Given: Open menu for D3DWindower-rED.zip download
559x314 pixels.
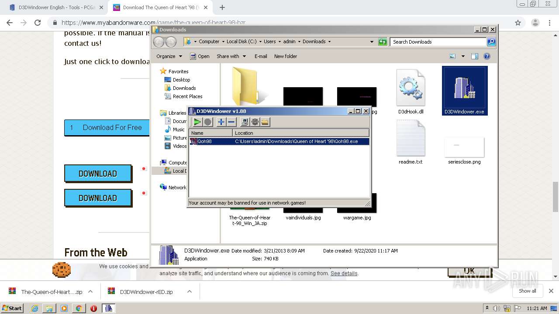Looking at the screenshot, I should 189,292.
